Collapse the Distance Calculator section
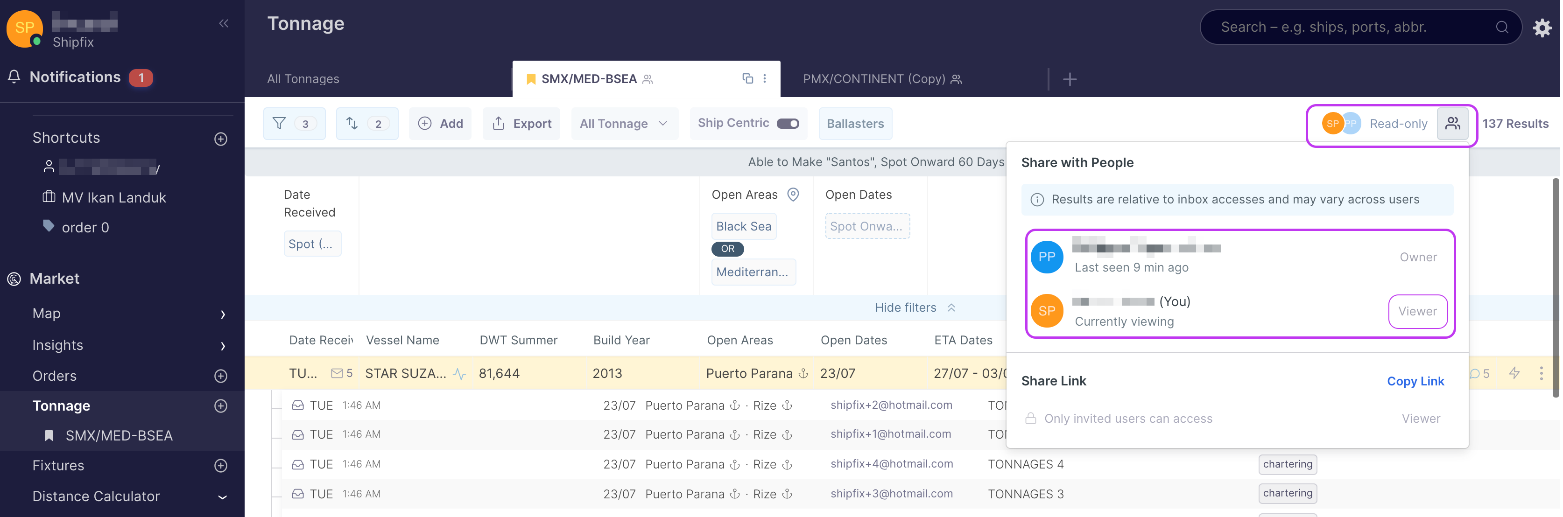The image size is (1563, 517). (x=222, y=497)
